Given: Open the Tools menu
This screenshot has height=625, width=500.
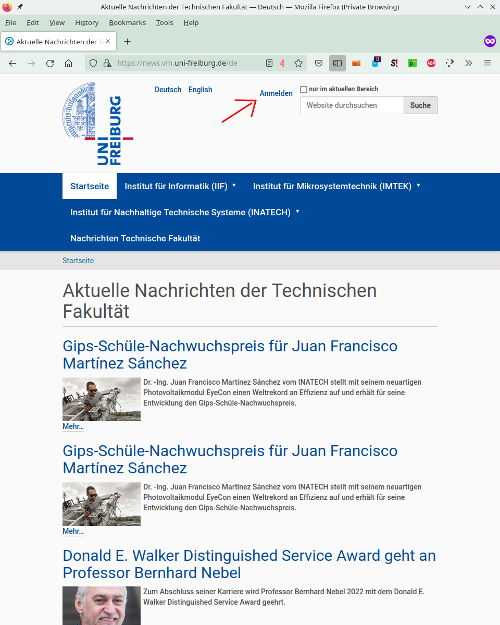Looking at the screenshot, I should click(165, 23).
